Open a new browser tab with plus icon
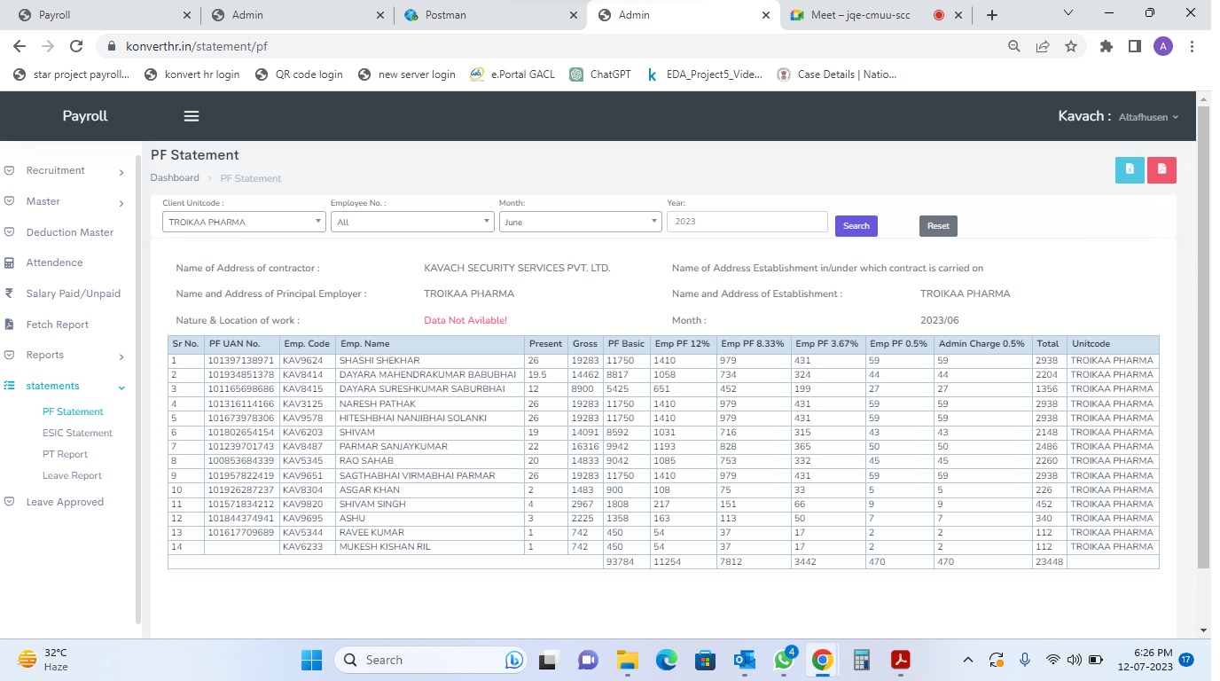This screenshot has height=681, width=1220. pyautogui.click(x=992, y=15)
